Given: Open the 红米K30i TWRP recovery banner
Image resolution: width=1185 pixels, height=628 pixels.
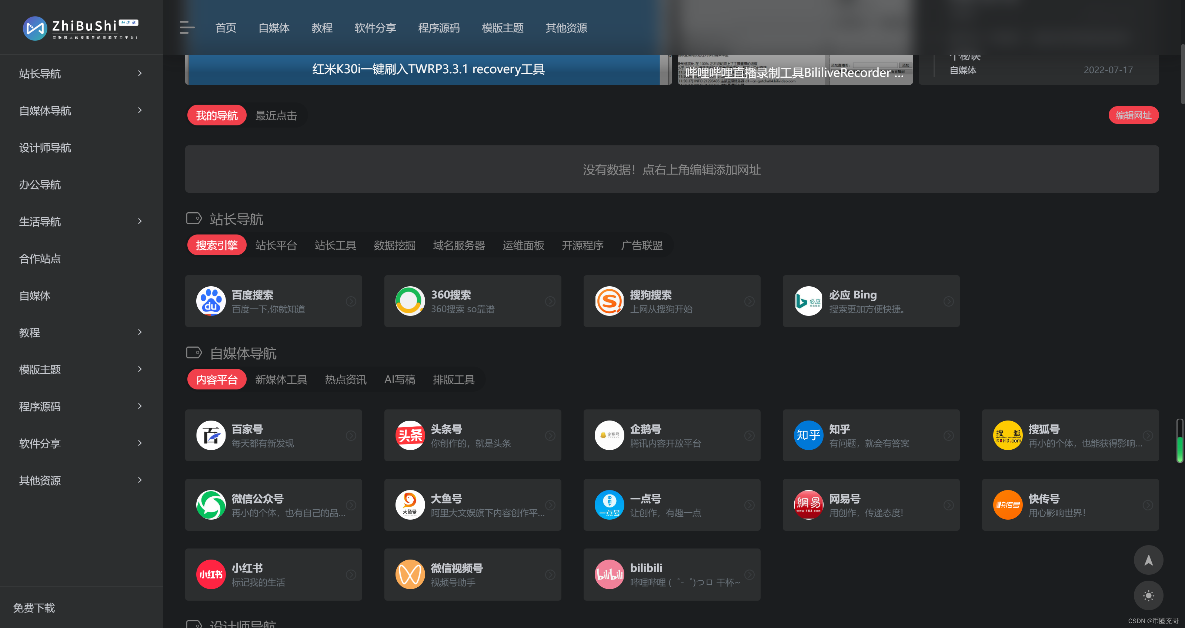Looking at the screenshot, I should coord(428,70).
